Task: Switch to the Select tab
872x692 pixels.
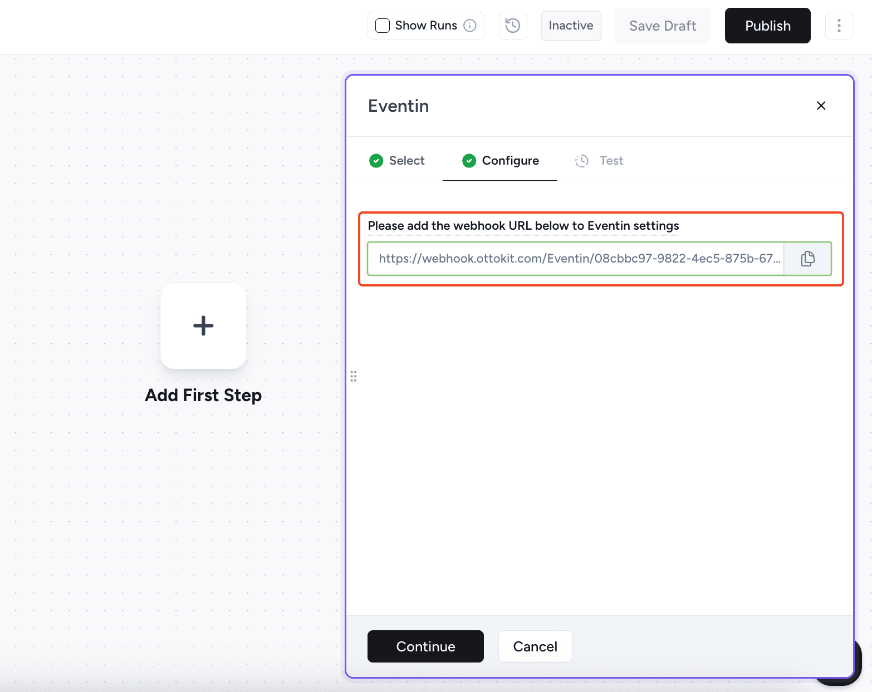Action: pyautogui.click(x=397, y=161)
